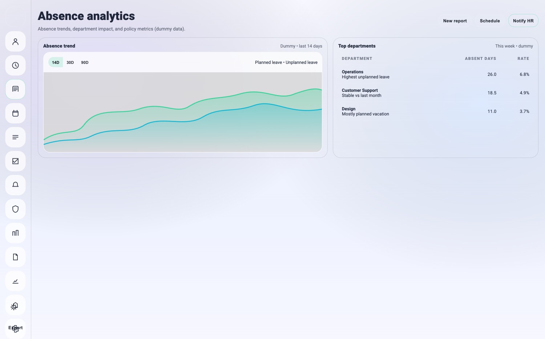Click the New report button

(455, 21)
